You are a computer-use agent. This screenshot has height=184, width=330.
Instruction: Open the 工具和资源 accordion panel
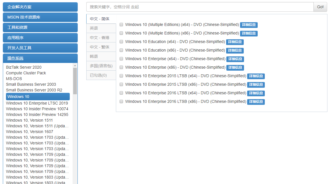tap(40, 27)
